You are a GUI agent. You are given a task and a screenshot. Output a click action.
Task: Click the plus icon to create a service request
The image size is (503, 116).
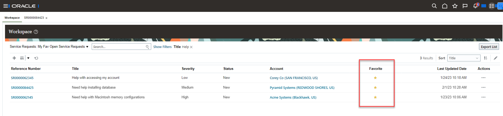point(14,58)
